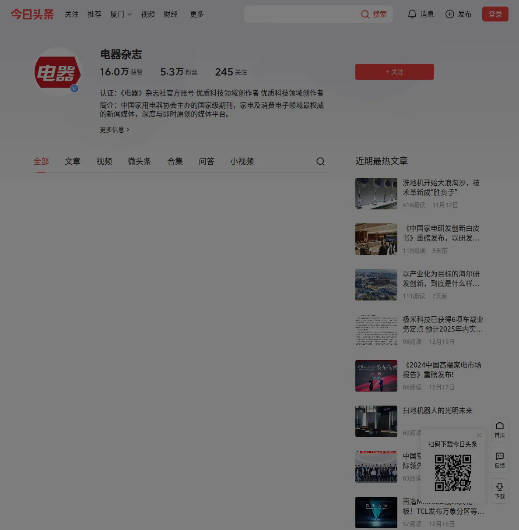Expand 更多信息 profile details

tap(114, 130)
